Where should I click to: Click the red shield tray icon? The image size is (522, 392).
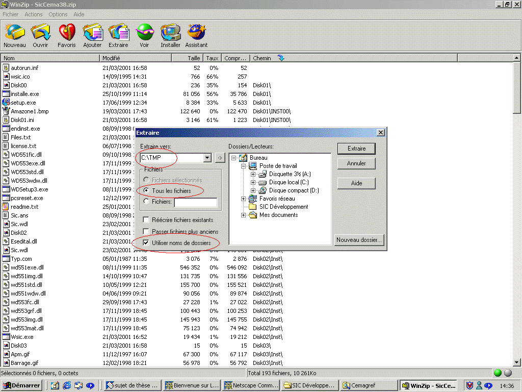[469, 385]
